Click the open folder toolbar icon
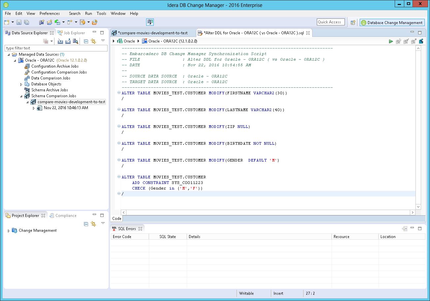Viewport: 430px width, 301px height. coord(50,22)
